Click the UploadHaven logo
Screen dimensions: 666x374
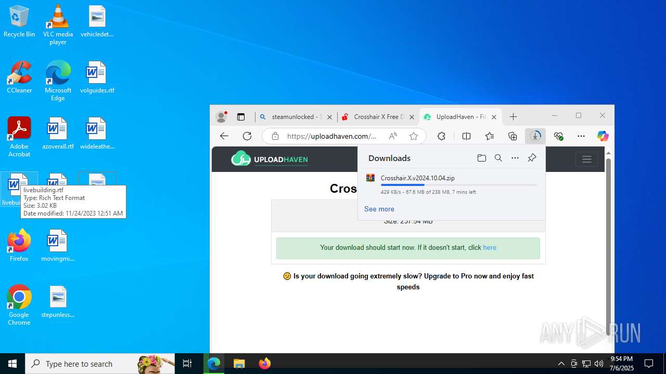270,159
